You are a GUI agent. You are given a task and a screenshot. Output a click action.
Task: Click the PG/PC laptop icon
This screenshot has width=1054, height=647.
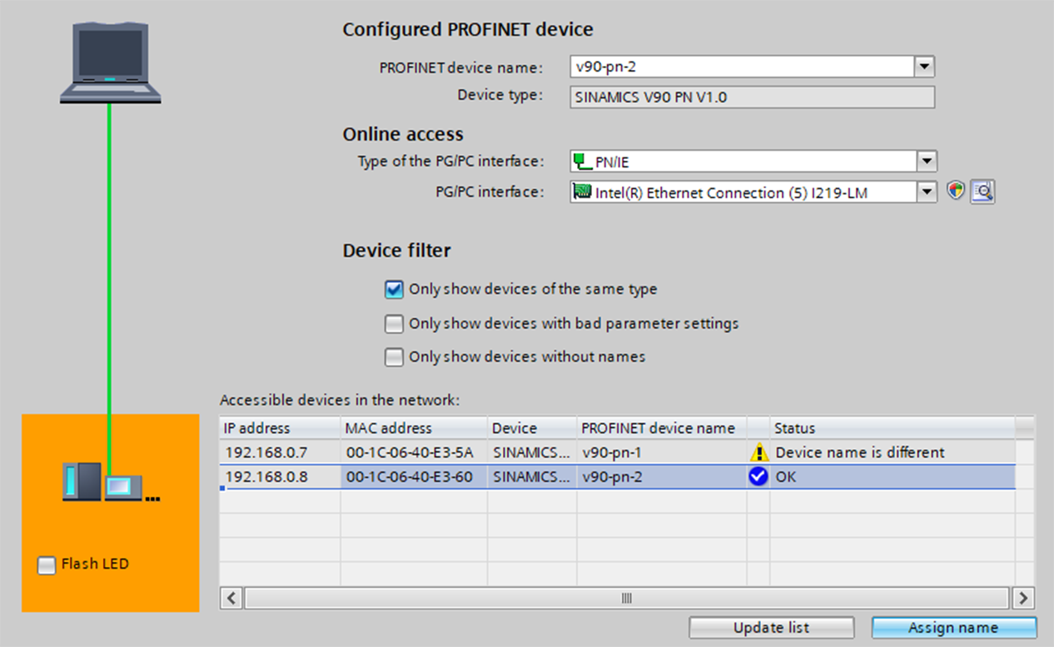coord(110,63)
